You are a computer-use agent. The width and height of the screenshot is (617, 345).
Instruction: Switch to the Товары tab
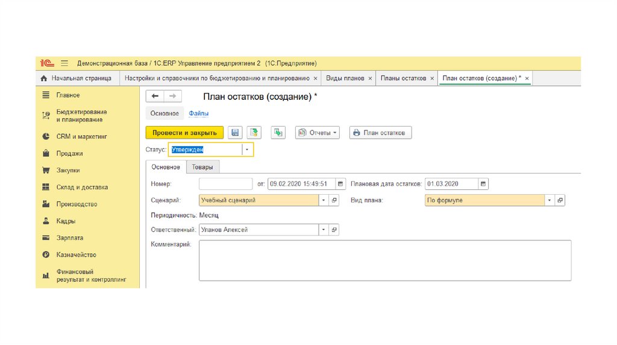(202, 167)
